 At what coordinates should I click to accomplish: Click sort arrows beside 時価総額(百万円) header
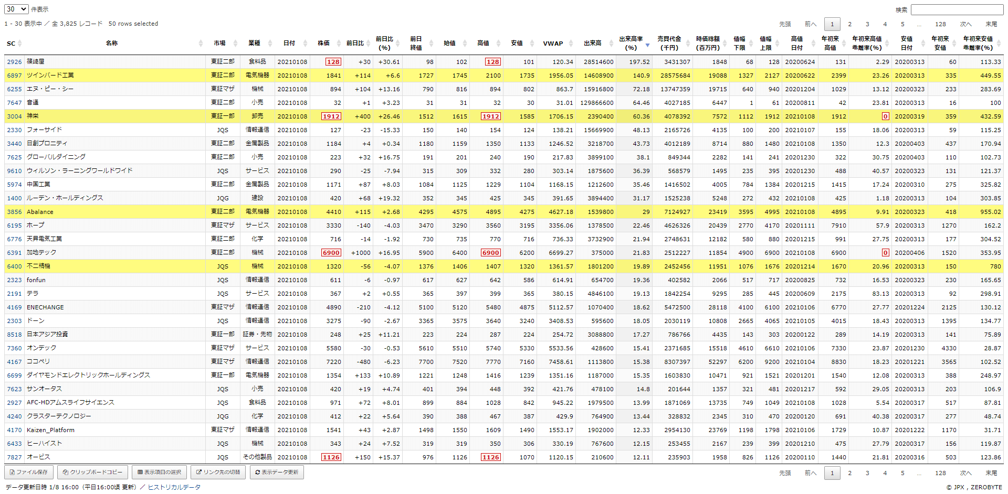[725, 44]
